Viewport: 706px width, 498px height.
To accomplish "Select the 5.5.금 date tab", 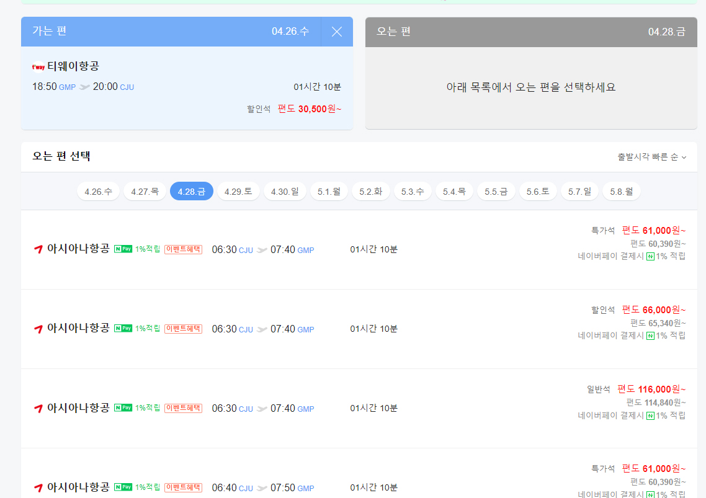I will pyautogui.click(x=496, y=192).
